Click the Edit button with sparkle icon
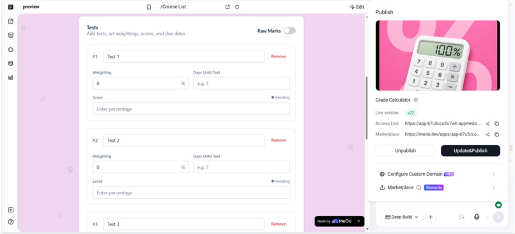 coord(357,7)
